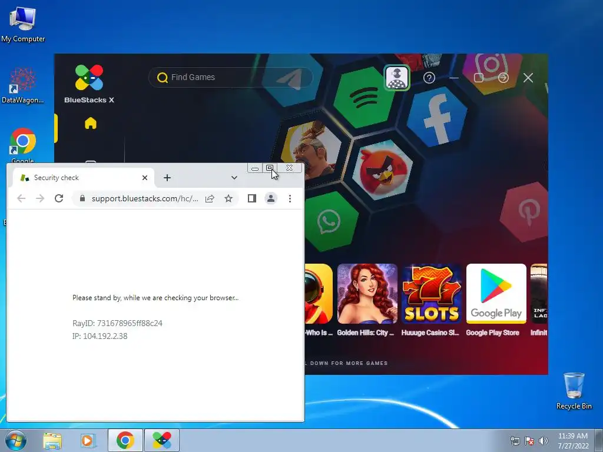Click BlueStacks arrow circle icon
This screenshot has height=452, width=603.
[503, 78]
